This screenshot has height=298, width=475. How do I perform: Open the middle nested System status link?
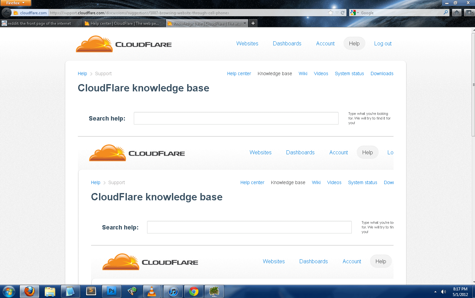click(x=363, y=182)
